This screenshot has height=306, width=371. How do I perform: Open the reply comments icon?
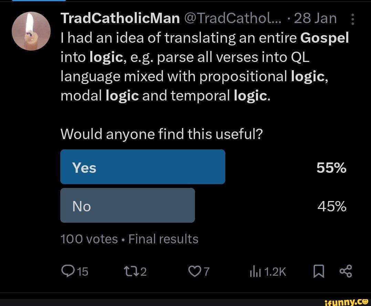click(67, 272)
